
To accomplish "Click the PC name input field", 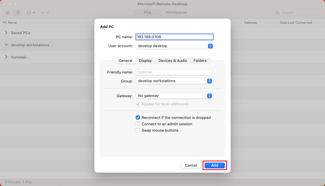I will pyautogui.click(x=174, y=37).
